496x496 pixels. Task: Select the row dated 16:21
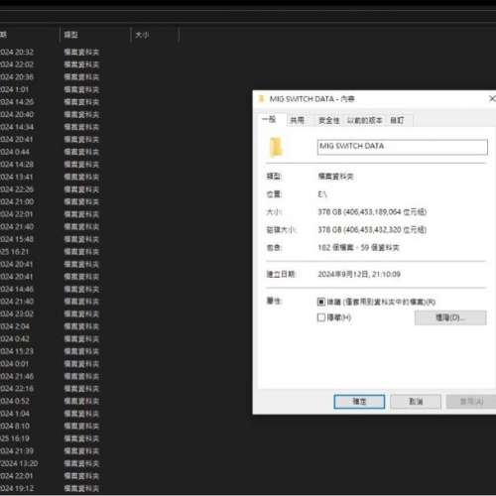(50, 252)
